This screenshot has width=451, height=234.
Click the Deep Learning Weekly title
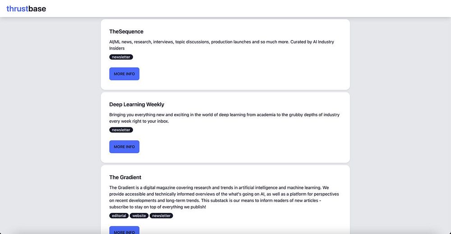tap(137, 104)
